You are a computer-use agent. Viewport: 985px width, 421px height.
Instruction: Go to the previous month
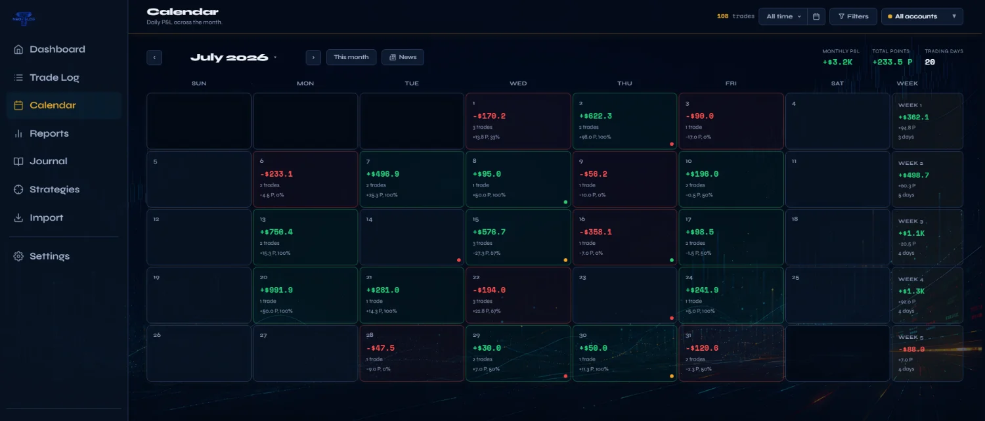[154, 57]
